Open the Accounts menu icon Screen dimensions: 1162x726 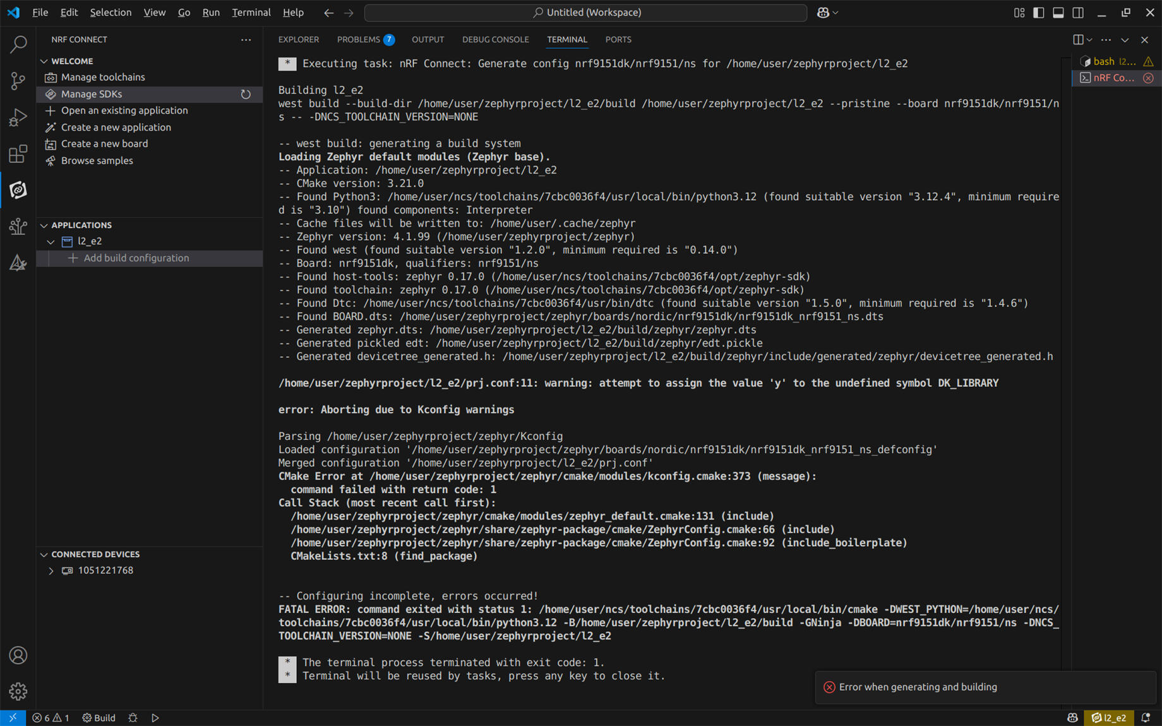[x=18, y=655]
